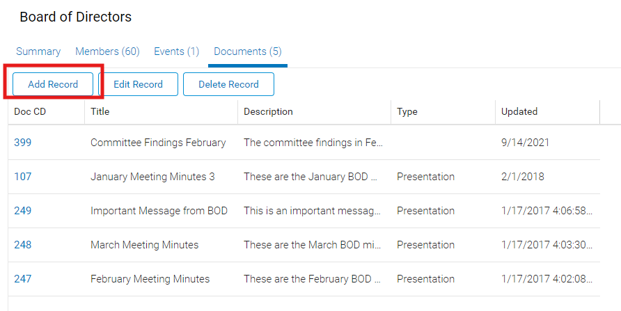Image resolution: width=621 pixels, height=311 pixels.
Task: Click the updated date 2/1/2018
Action: point(523,177)
